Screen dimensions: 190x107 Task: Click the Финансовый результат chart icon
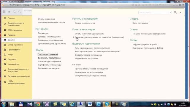[x=5, y=70]
